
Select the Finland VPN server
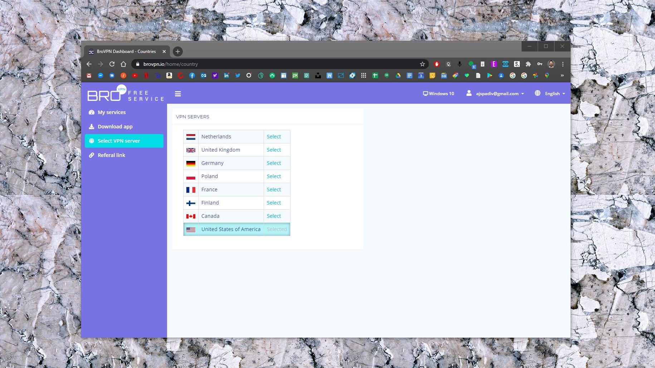[274, 203]
